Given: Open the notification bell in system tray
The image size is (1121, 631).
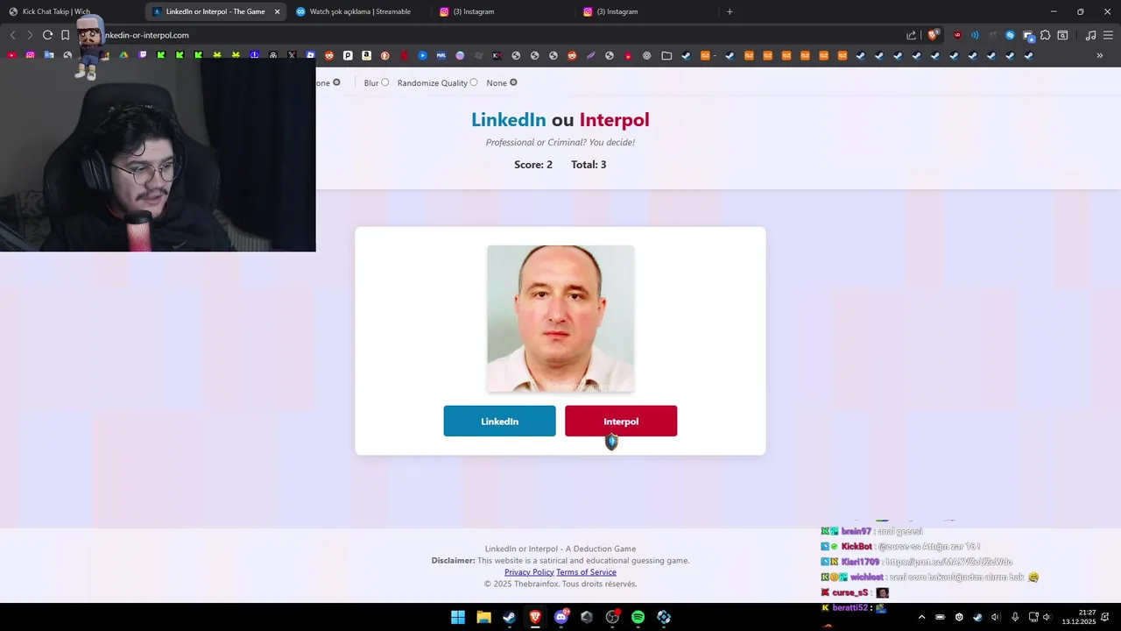Looking at the screenshot, I should coord(1107,617).
